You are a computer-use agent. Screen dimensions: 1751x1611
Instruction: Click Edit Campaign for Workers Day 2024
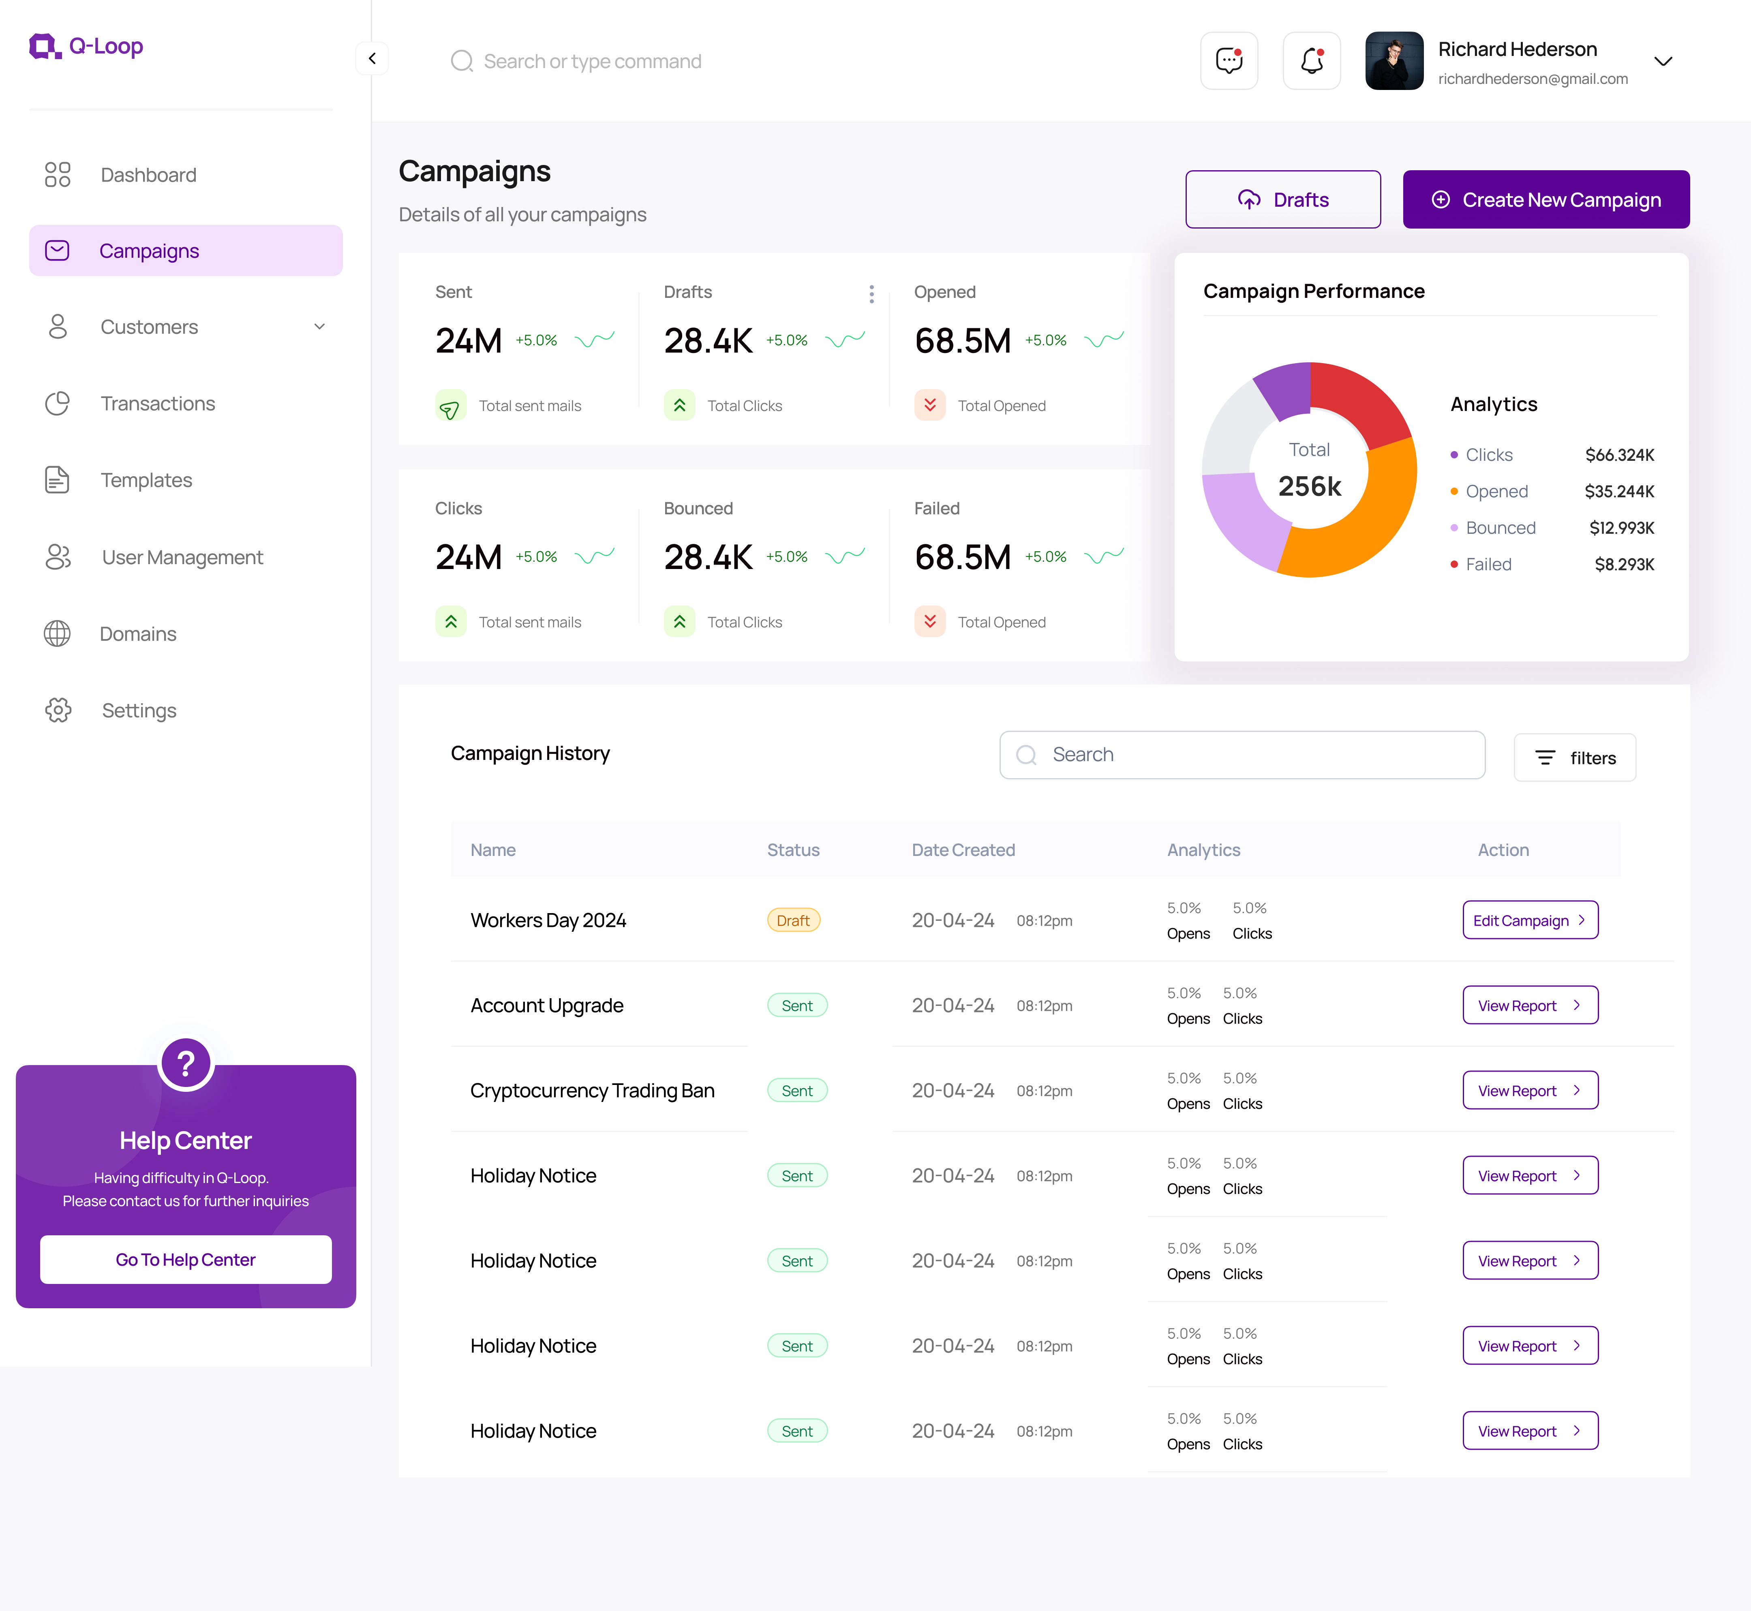pos(1530,920)
